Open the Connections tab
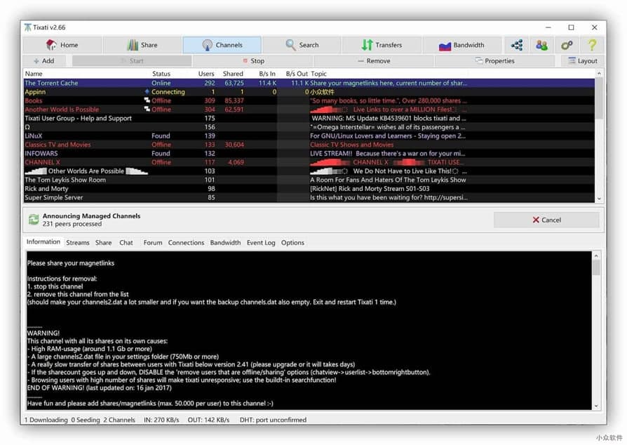 pos(186,243)
